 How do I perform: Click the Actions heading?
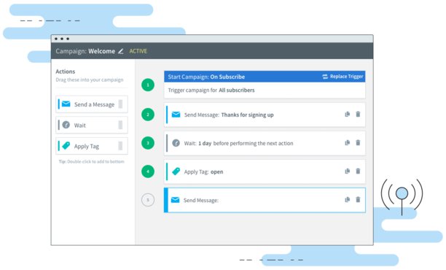[x=66, y=72]
